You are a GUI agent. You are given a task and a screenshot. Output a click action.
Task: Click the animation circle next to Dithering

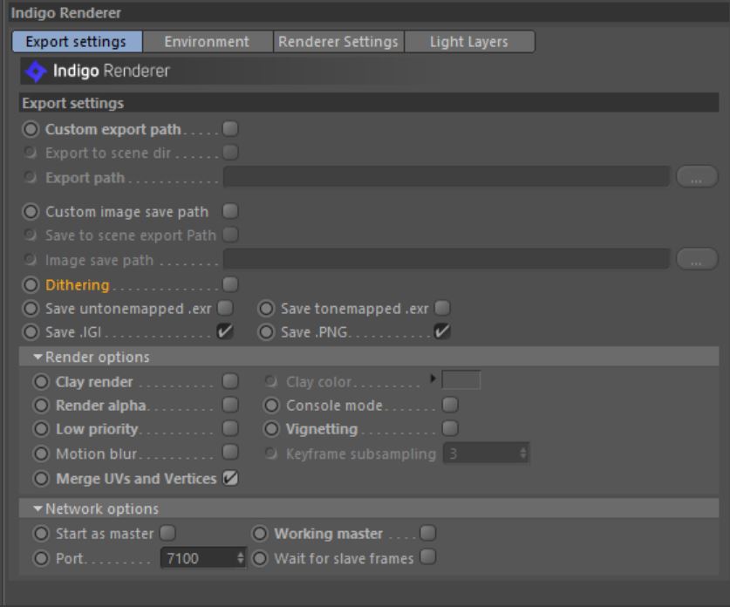click(31, 284)
